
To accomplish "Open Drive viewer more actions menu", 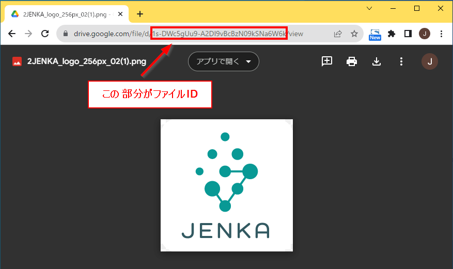I will point(401,61).
